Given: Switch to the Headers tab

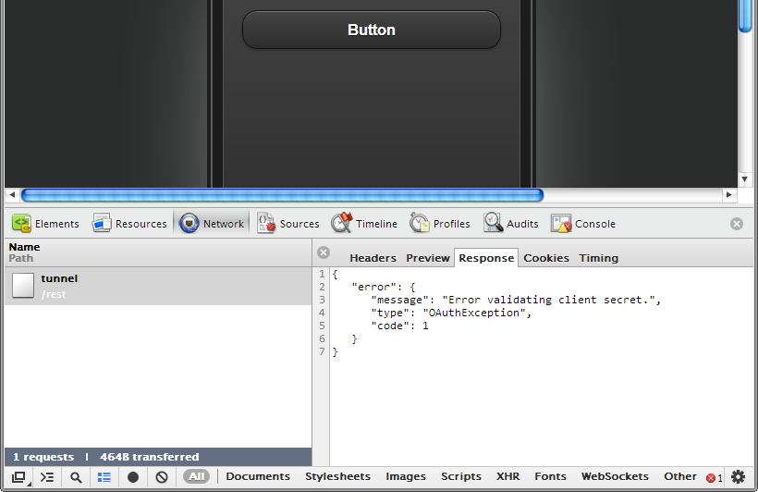Looking at the screenshot, I should click(373, 258).
